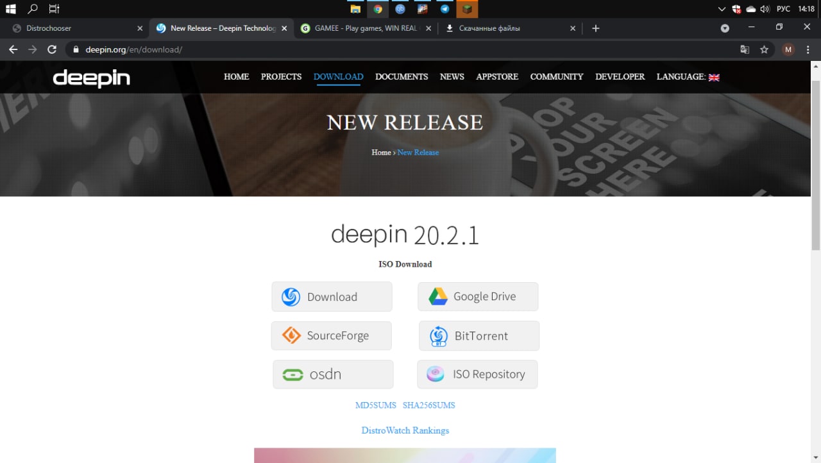Screen dimensions: 821x463
Task: Select the New Release – Deepin Technology tab
Action: click(221, 28)
